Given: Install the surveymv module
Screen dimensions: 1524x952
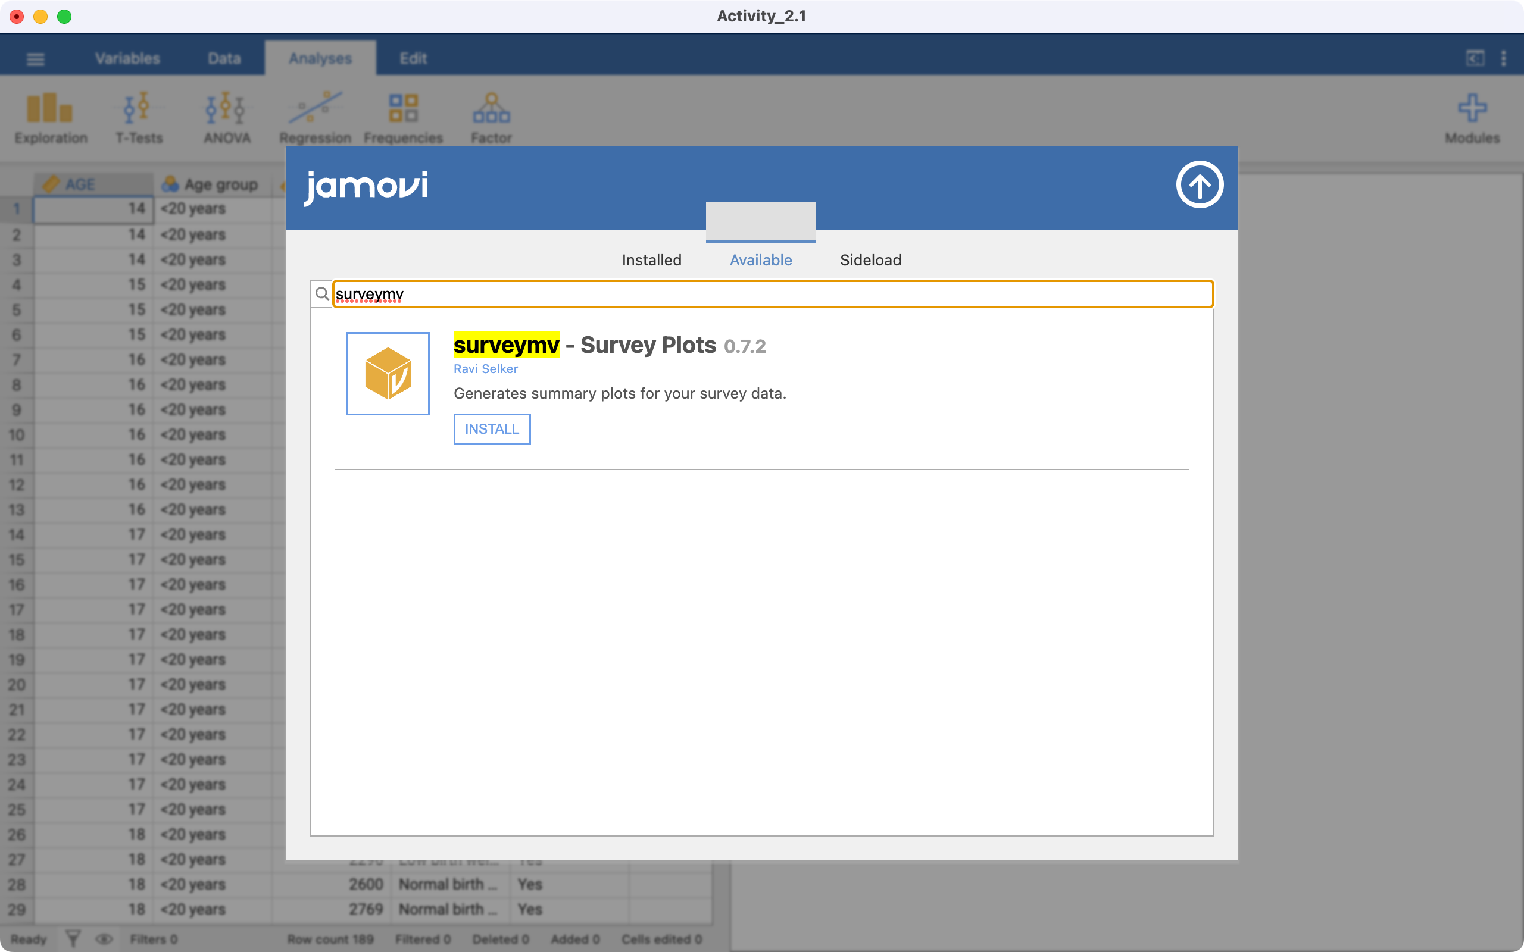Looking at the screenshot, I should point(492,429).
